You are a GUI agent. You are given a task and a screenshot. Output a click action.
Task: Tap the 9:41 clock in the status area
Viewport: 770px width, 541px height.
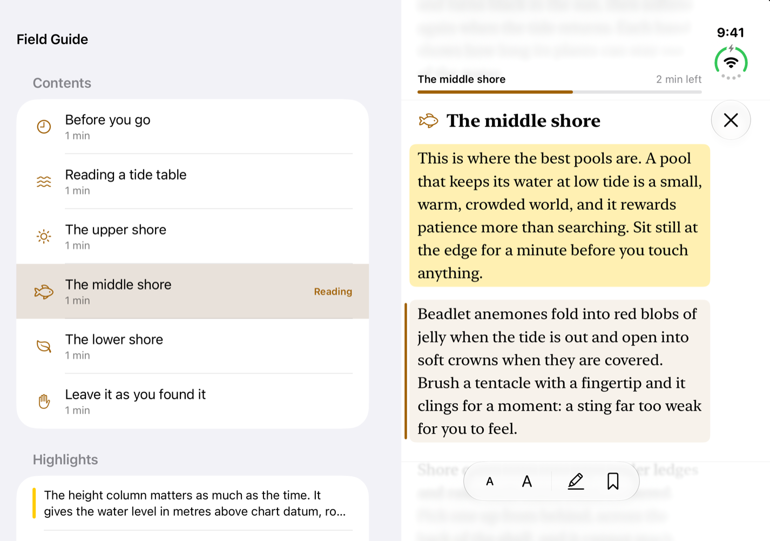(x=731, y=32)
